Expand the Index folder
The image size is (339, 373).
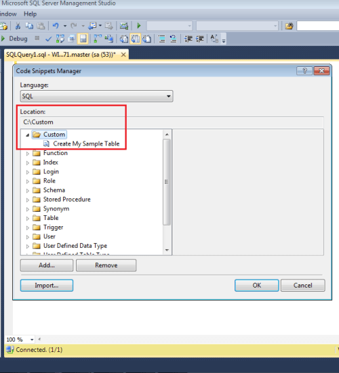(27, 162)
